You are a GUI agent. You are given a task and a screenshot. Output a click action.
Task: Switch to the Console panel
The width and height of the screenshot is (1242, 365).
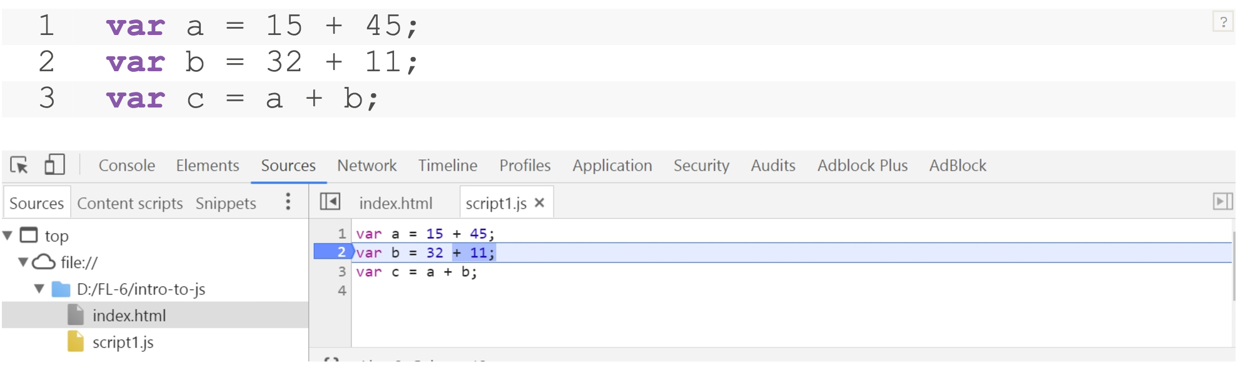click(127, 166)
